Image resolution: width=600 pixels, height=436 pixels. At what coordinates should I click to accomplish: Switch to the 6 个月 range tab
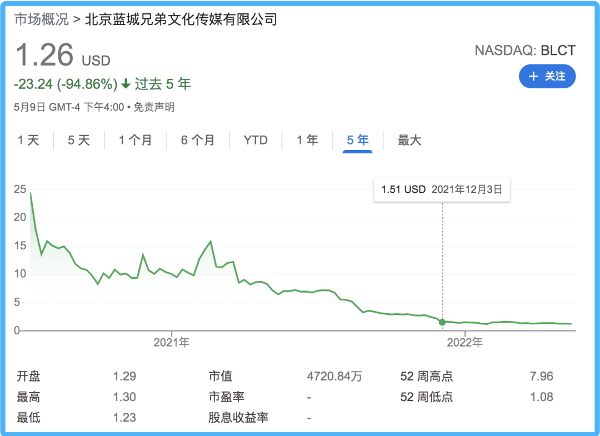pyautogui.click(x=198, y=141)
